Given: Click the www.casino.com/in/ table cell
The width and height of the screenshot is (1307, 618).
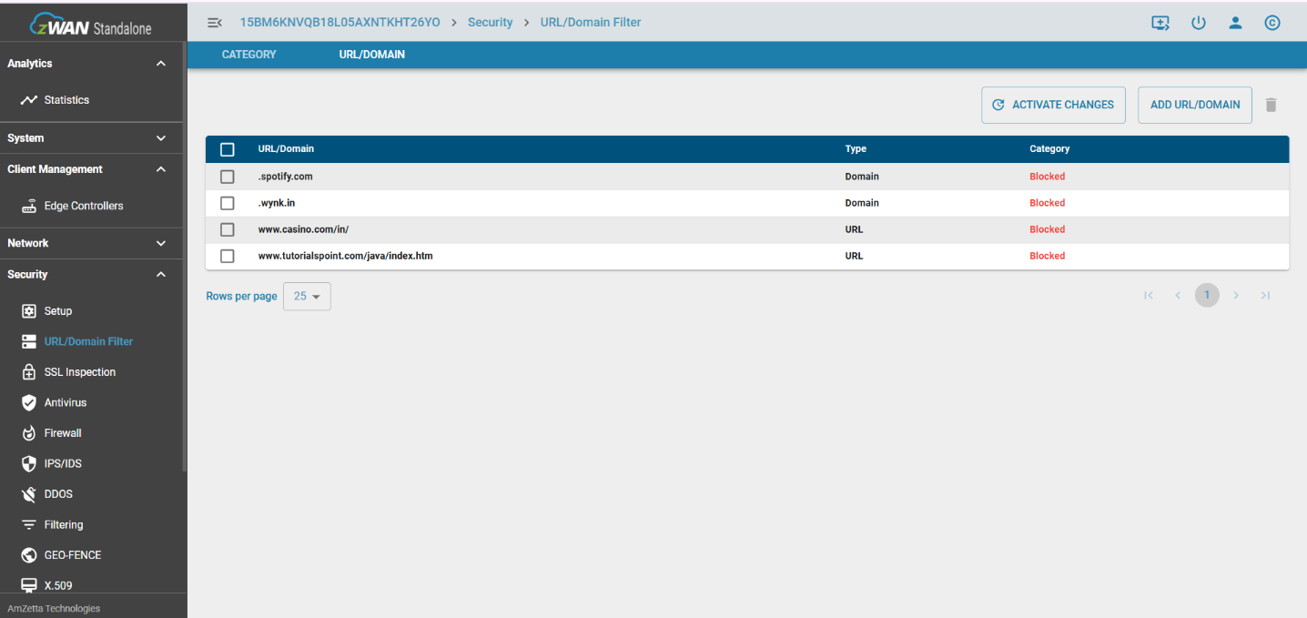Looking at the screenshot, I should (x=303, y=229).
